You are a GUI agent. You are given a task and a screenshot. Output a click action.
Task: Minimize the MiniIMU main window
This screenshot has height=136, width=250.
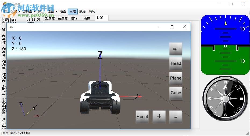pos(219,4)
